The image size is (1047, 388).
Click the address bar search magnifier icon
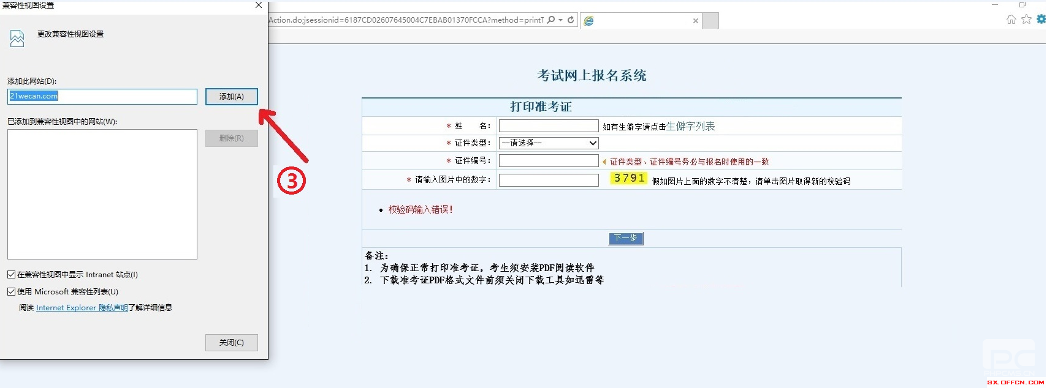(x=551, y=20)
